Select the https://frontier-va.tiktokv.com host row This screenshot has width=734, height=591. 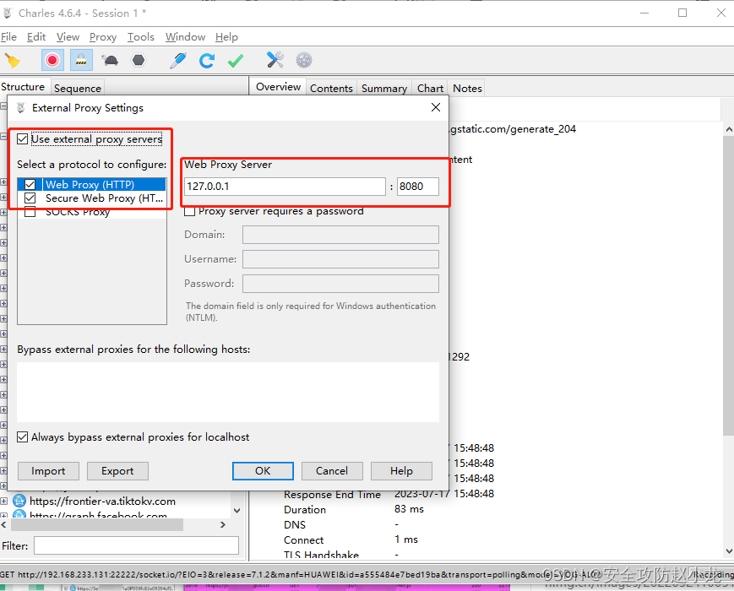(102, 502)
